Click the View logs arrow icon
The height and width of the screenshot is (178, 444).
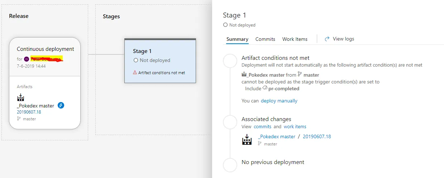coord(327,39)
